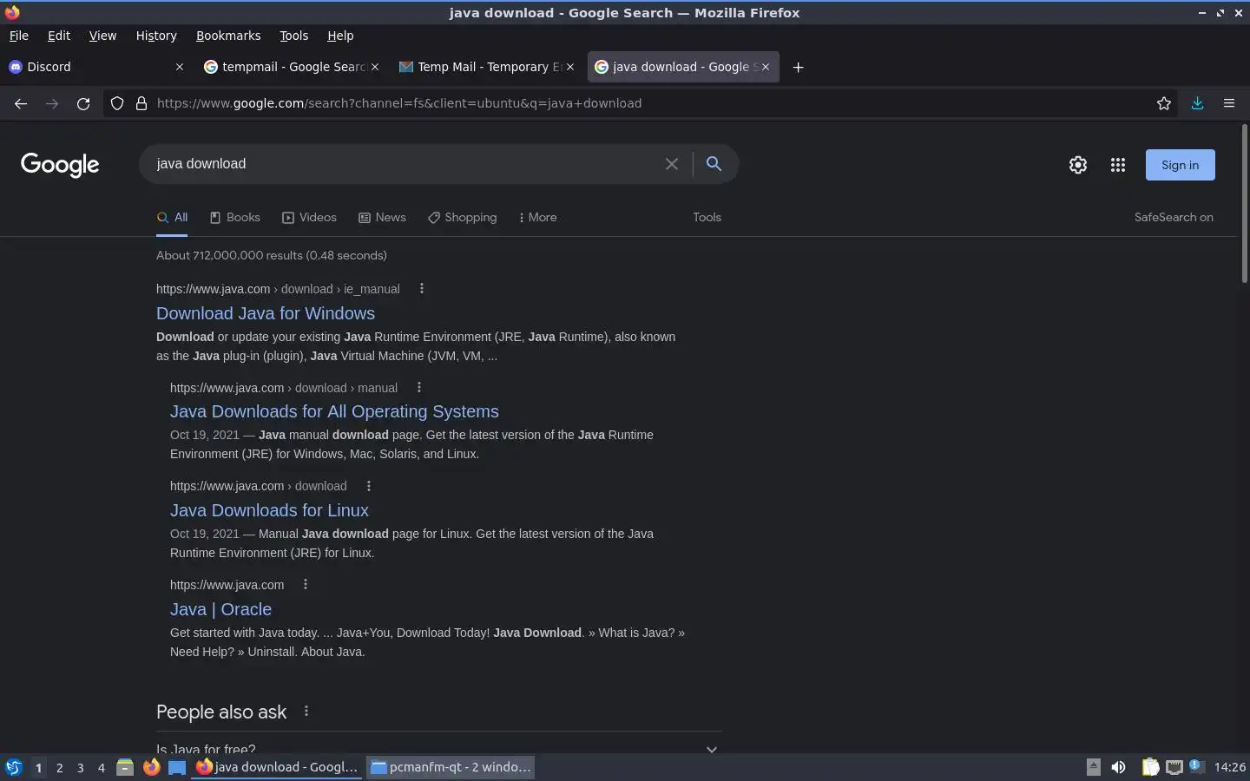Viewport: 1250px width, 781px height.
Task: Open the volume control in system tray
Action: pos(1118,767)
